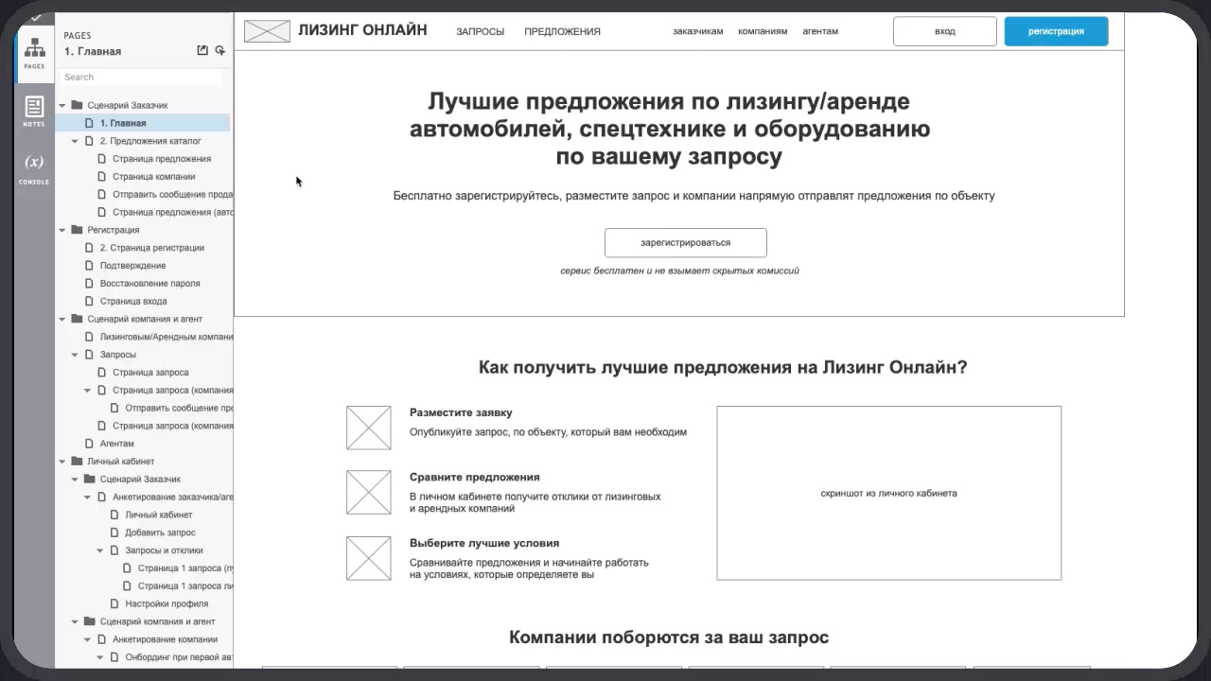This screenshot has width=1211, height=681.
Task: Collapse the 2. Предложения каталог node
Action: 76,141
